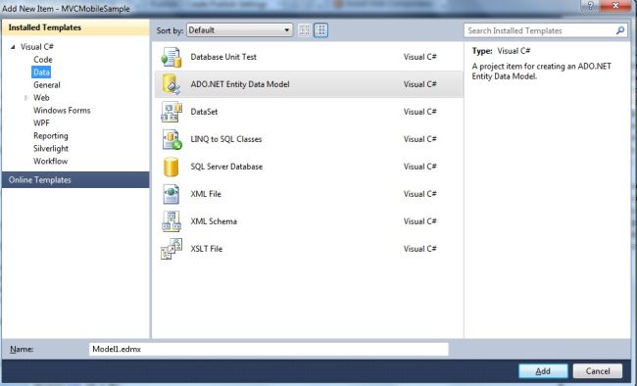This screenshot has height=386, width=637.
Task: Select the Visual C# root node
Action: pyautogui.click(x=37, y=47)
